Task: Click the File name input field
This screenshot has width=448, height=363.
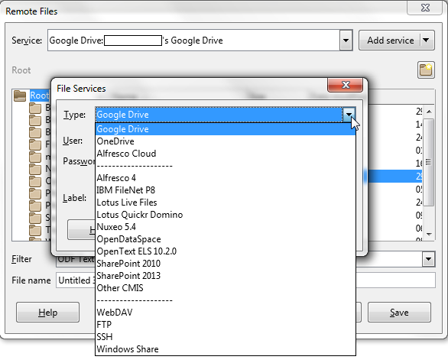Action: [245, 280]
